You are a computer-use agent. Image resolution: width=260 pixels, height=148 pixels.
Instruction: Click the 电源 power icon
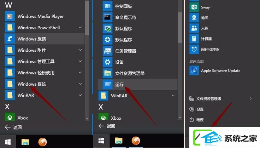tap(192, 120)
